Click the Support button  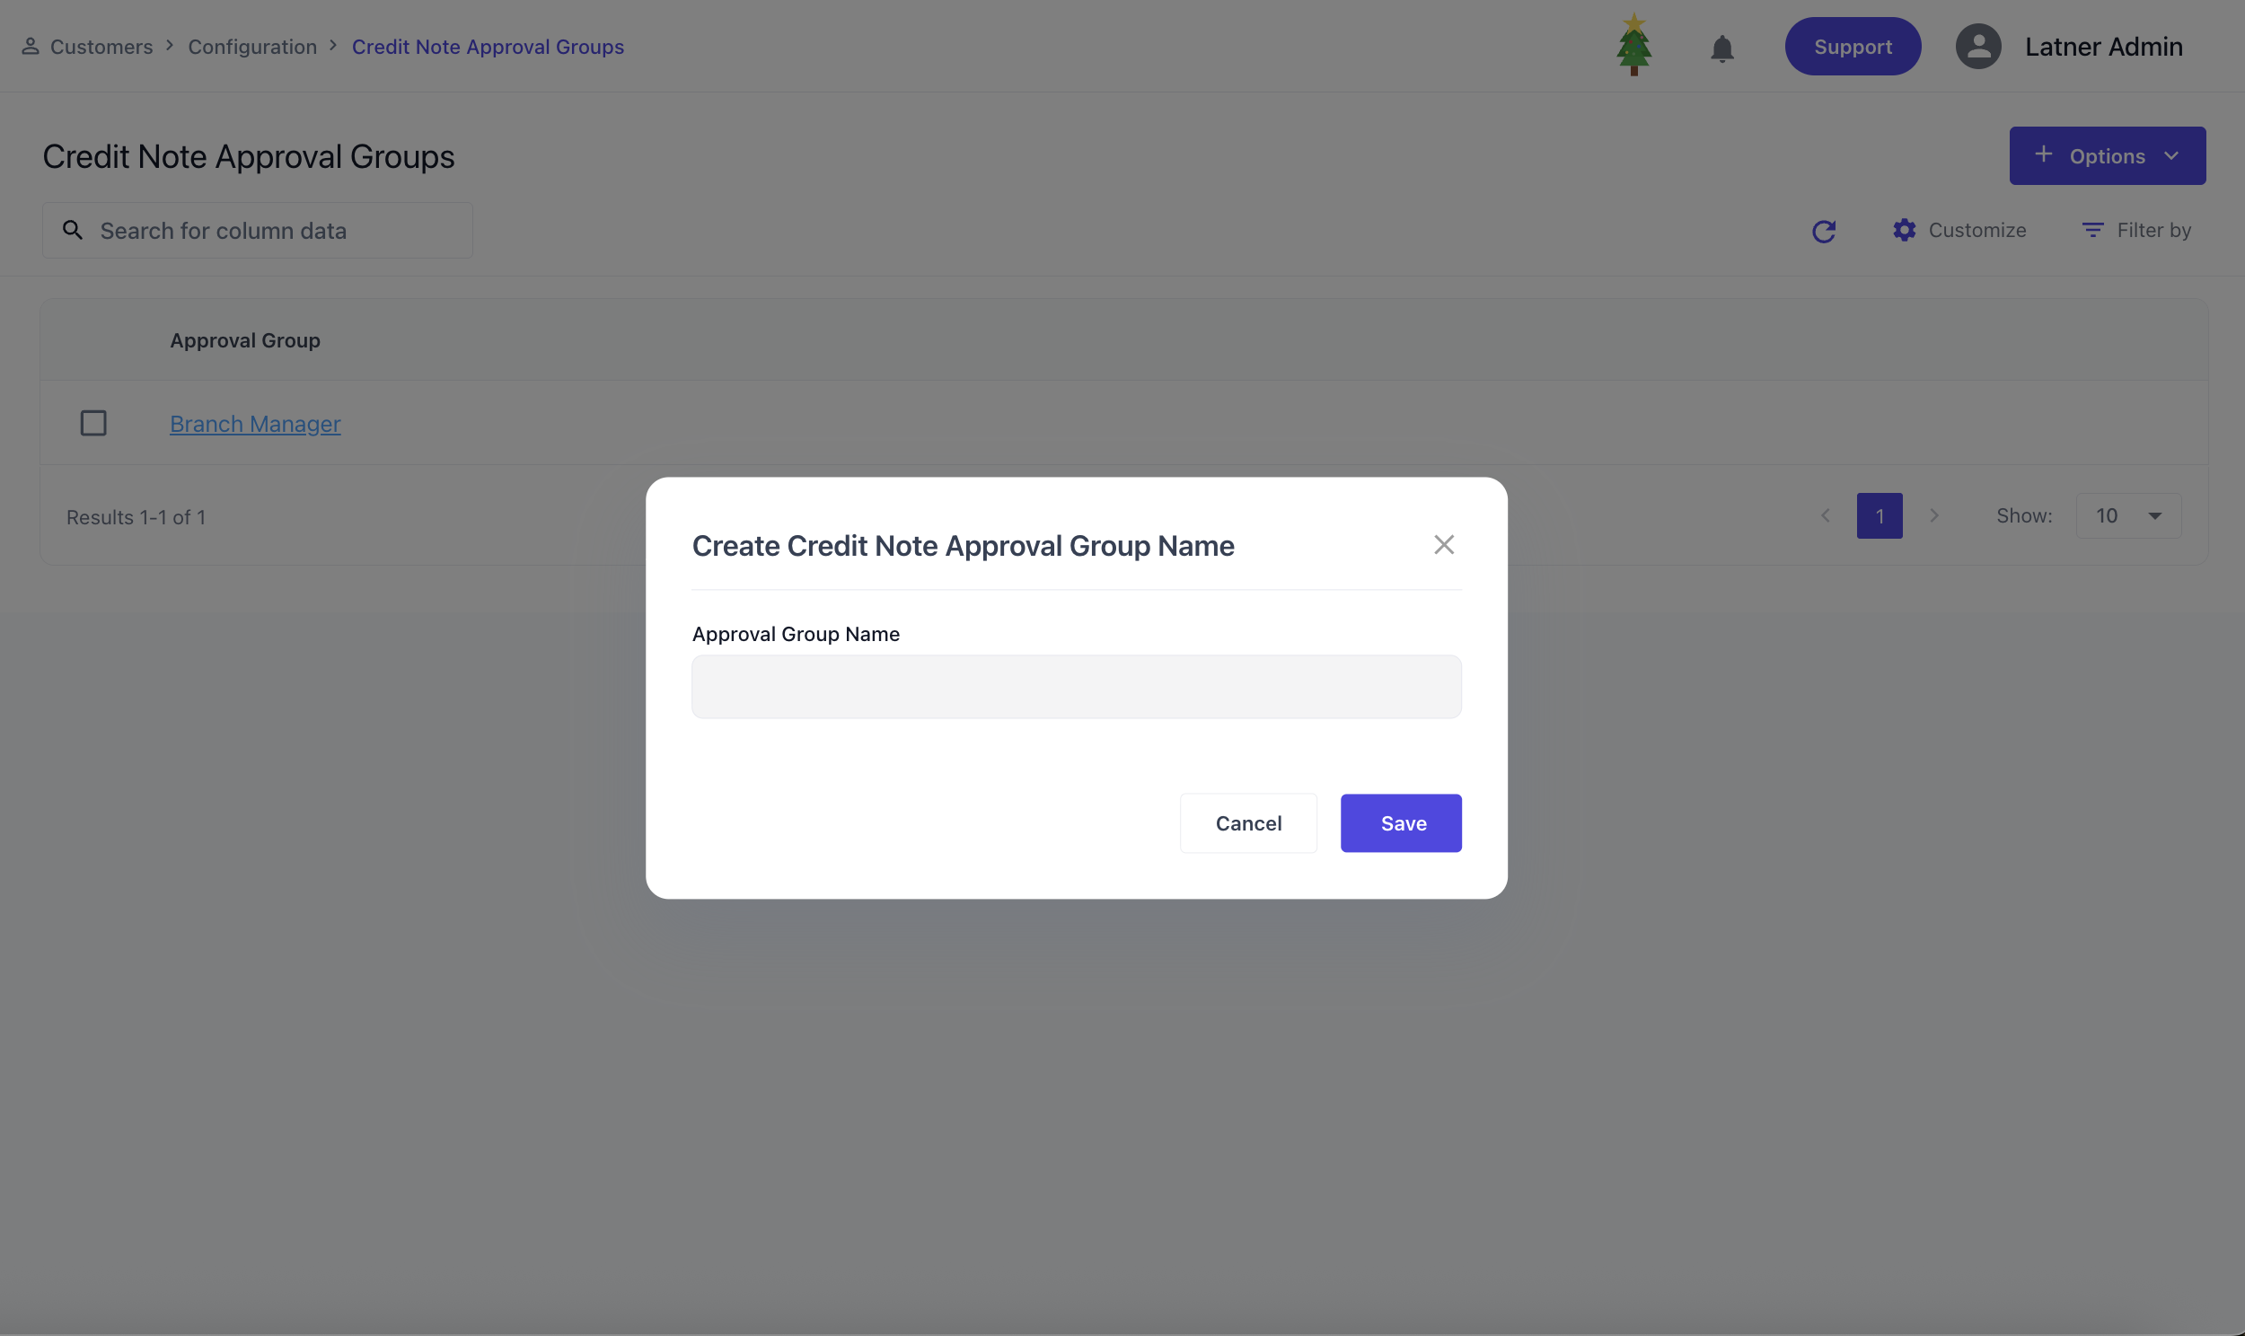click(1852, 47)
